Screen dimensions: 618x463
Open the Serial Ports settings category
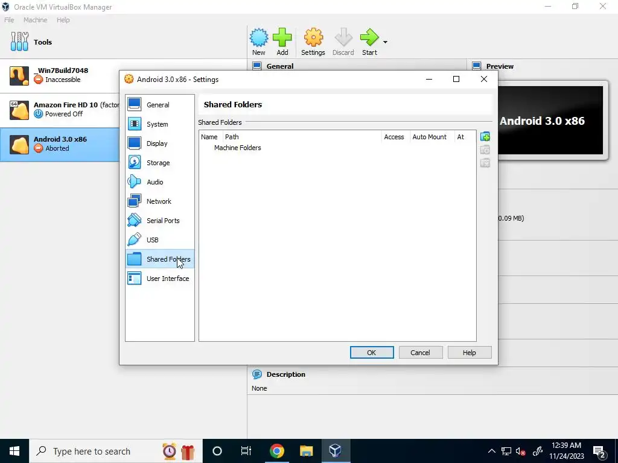pos(159,221)
